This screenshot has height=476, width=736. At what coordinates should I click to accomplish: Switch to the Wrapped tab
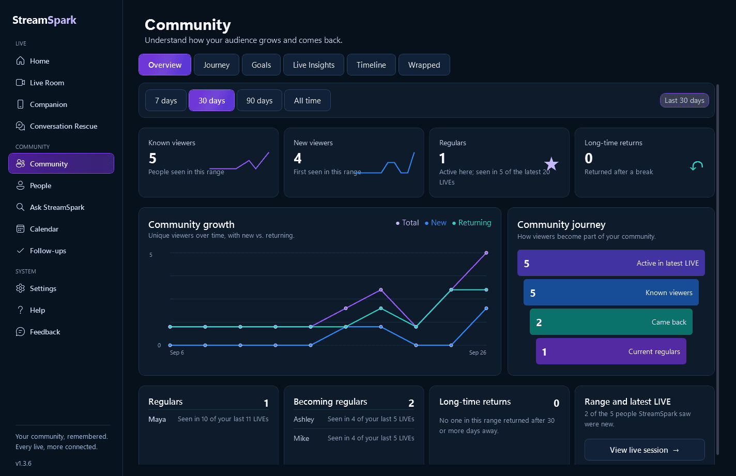[x=424, y=65]
